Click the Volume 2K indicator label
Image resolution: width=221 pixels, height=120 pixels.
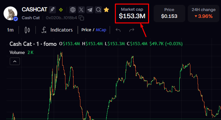click(21, 53)
